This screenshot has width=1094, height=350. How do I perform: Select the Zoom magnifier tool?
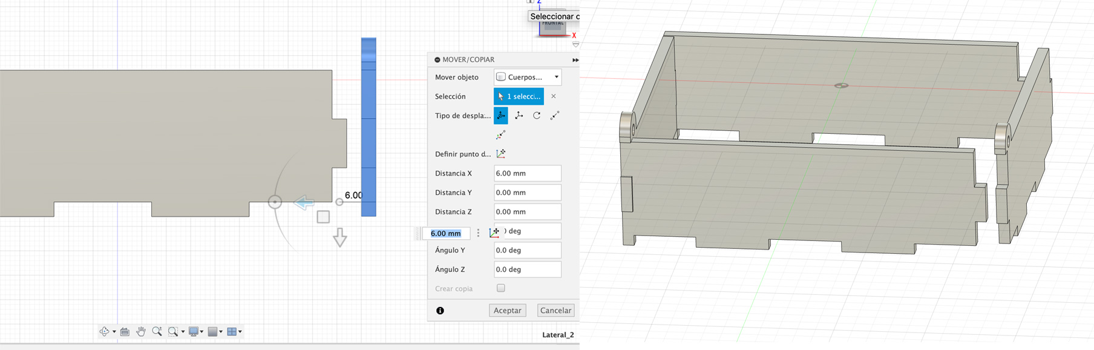pos(157,331)
